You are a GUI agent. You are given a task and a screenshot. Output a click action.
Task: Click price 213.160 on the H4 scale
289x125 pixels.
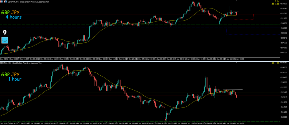coord(284,9)
